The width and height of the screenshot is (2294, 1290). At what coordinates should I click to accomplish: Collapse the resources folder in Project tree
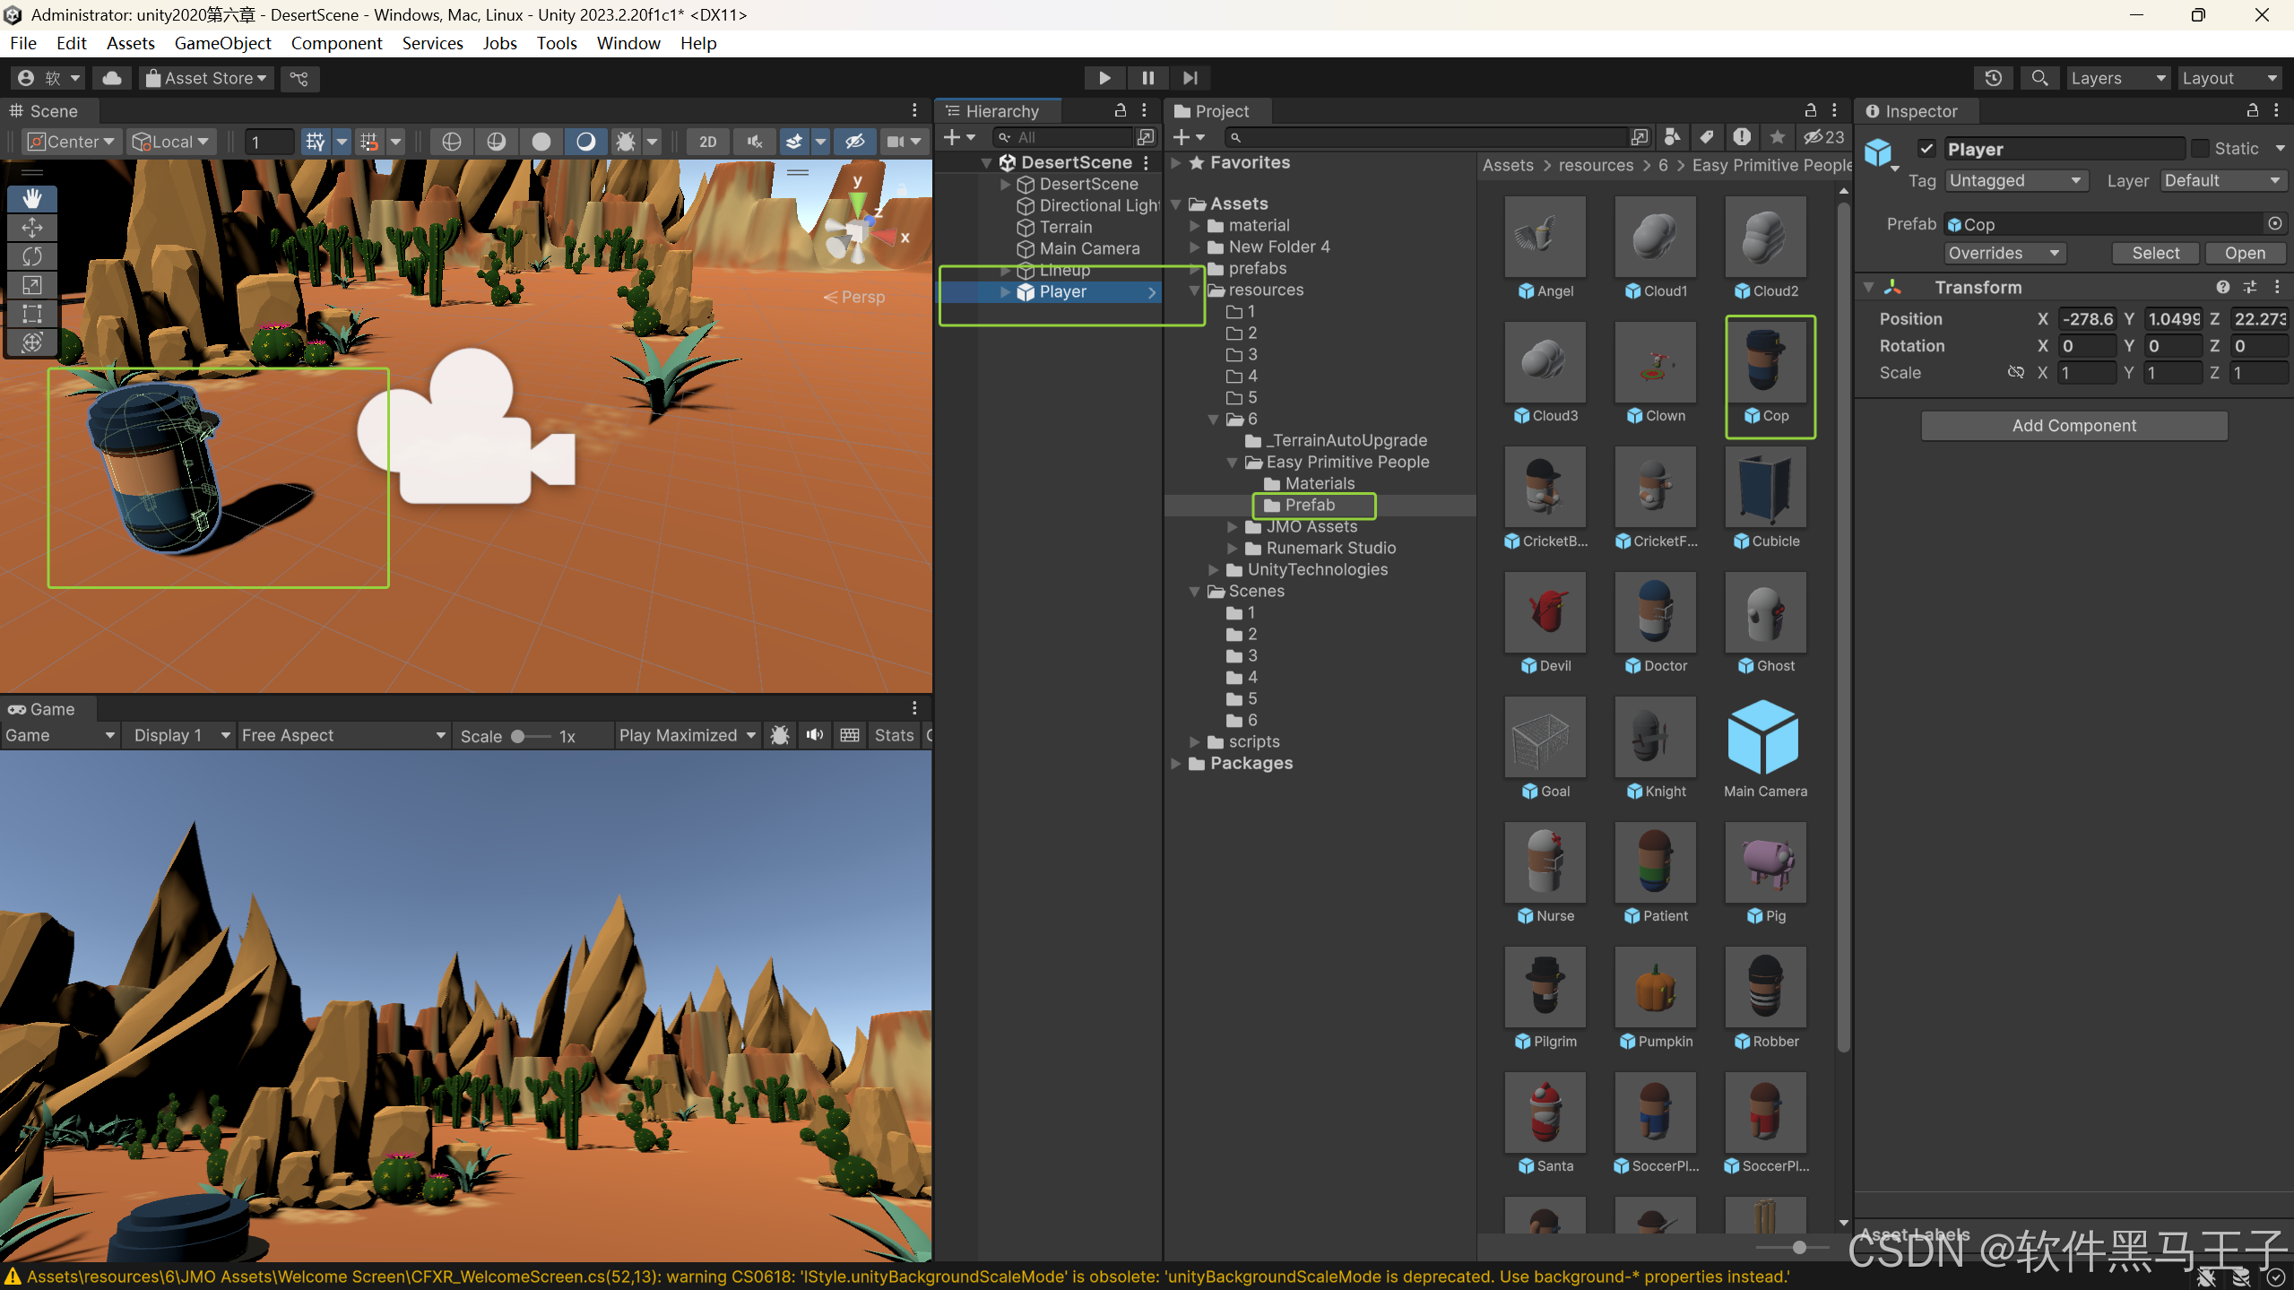pos(1194,290)
